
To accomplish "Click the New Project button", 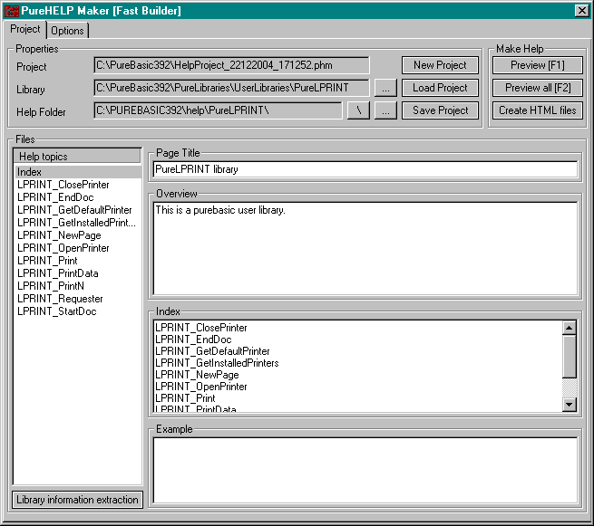I will (440, 65).
